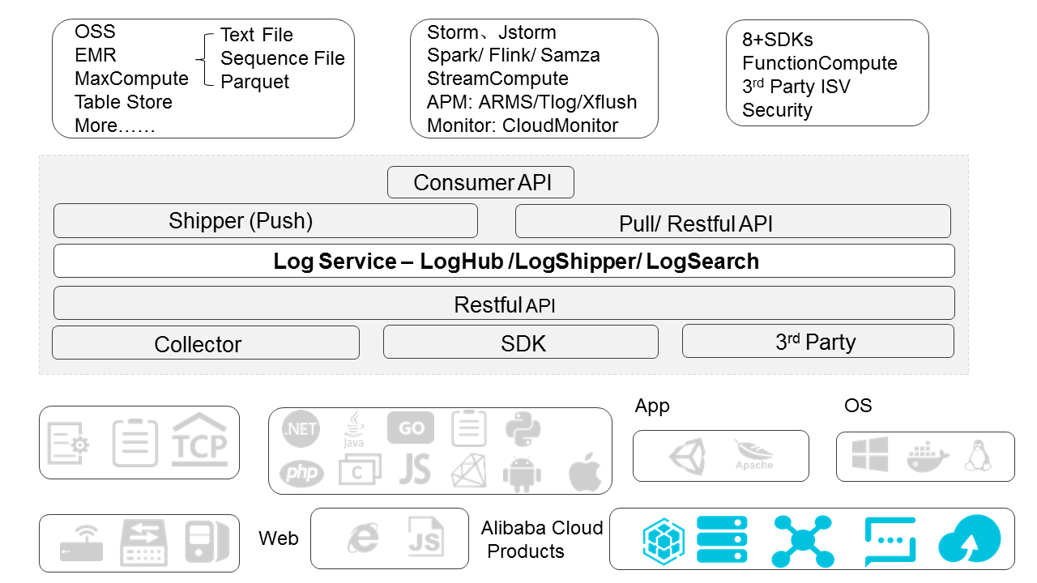Screen dimensions: 1037x583
Task: Click the Android robot icon
Action: [x=518, y=474]
